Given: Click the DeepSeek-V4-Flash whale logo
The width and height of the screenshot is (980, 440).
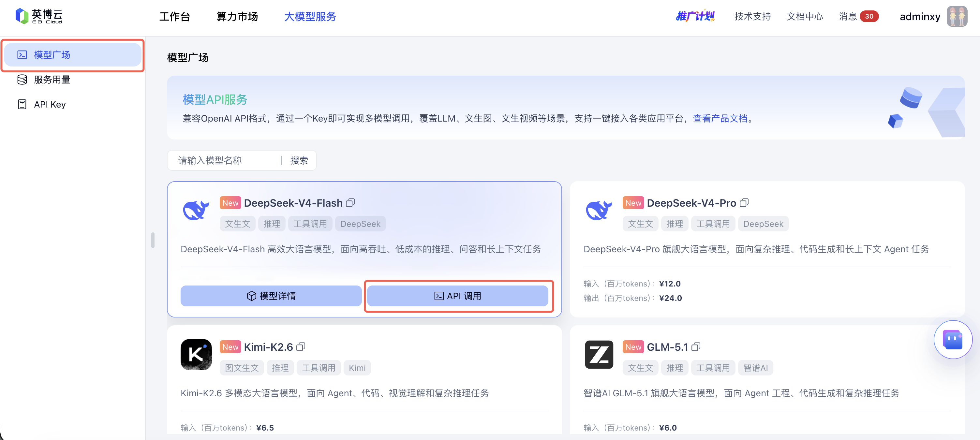Looking at the screenshot, I should pyautogui.click(x=196, y=210).
